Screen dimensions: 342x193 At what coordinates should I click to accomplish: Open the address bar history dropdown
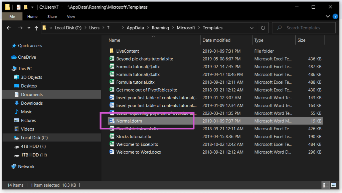[x=252, y=28]
